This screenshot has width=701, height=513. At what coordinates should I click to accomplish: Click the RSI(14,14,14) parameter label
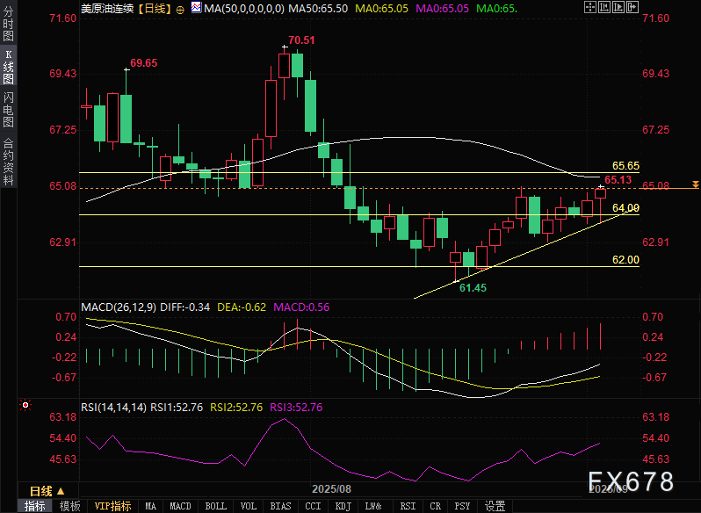click(113, 407)
